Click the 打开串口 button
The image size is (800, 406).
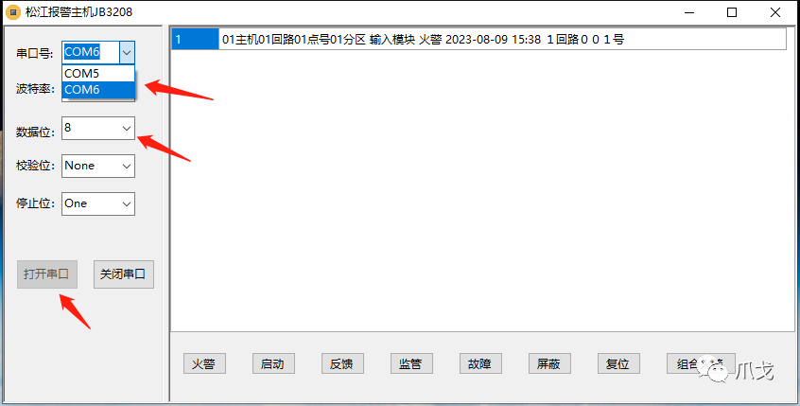coord(47,274)
